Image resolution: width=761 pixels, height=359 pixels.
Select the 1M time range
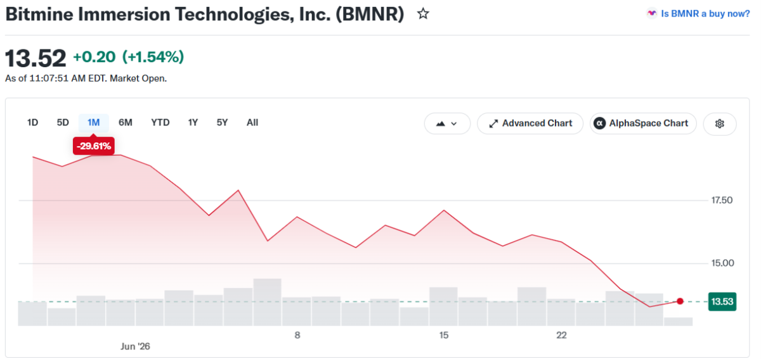94,123
